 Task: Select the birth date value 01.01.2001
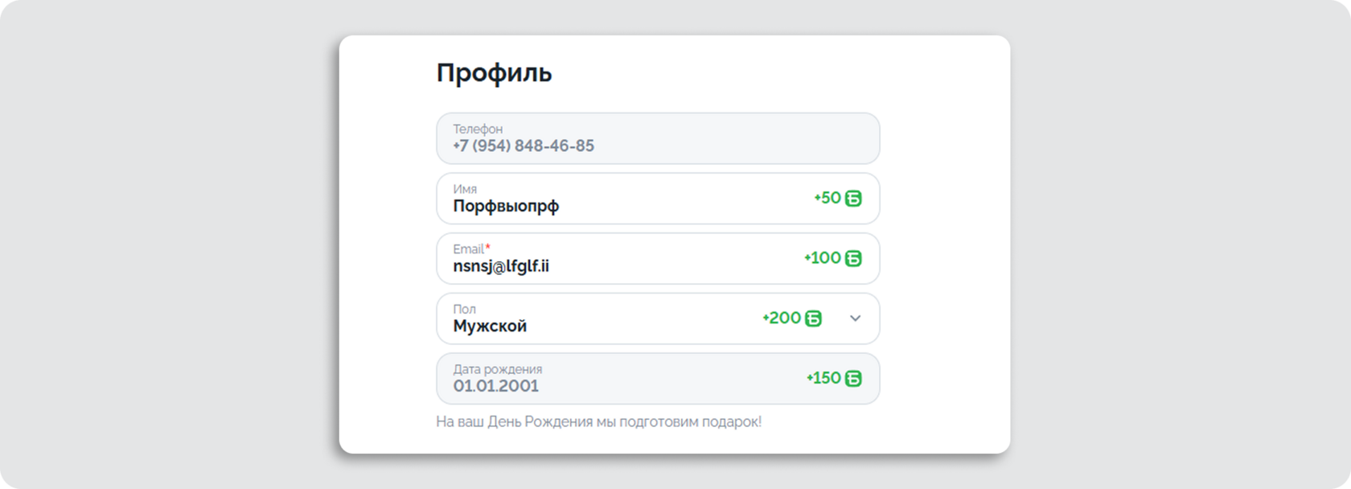pyautogui.click(x=496, y=386)
